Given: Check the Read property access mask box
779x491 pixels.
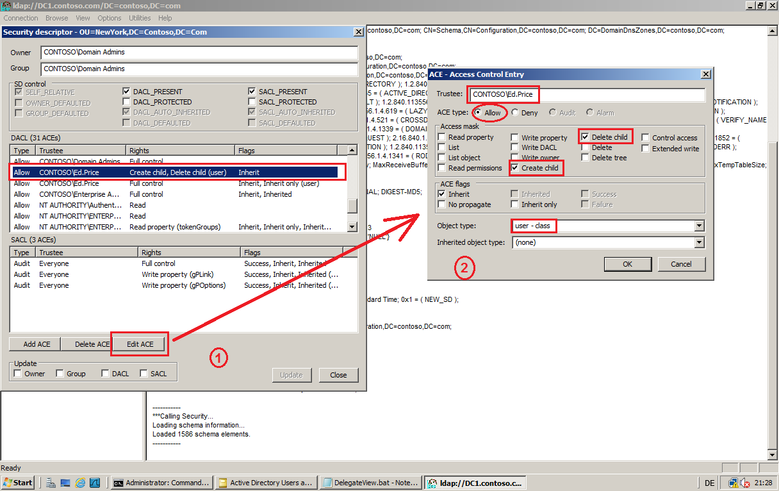Looking at the screenshot, I should (x=442, y=137).
